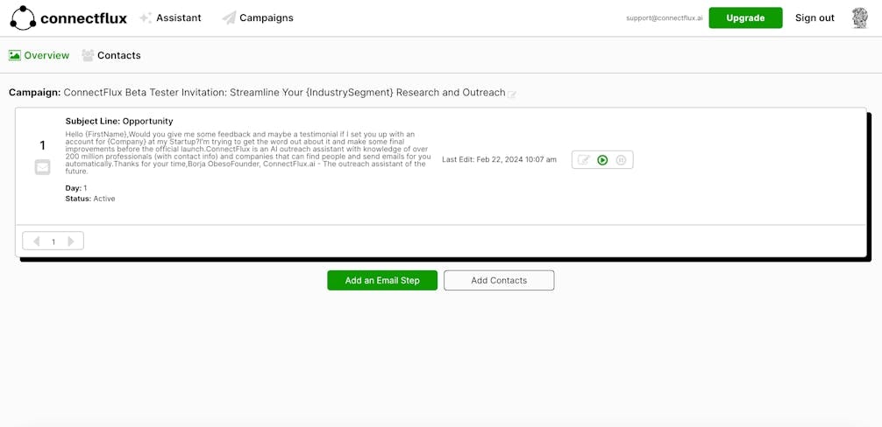Click the Add Contacts button
This screenshot has height=427, width=882.
point(499,281)
